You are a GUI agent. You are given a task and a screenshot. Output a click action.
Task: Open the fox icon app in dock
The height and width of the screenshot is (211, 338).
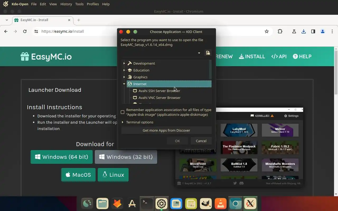(117, 203)
